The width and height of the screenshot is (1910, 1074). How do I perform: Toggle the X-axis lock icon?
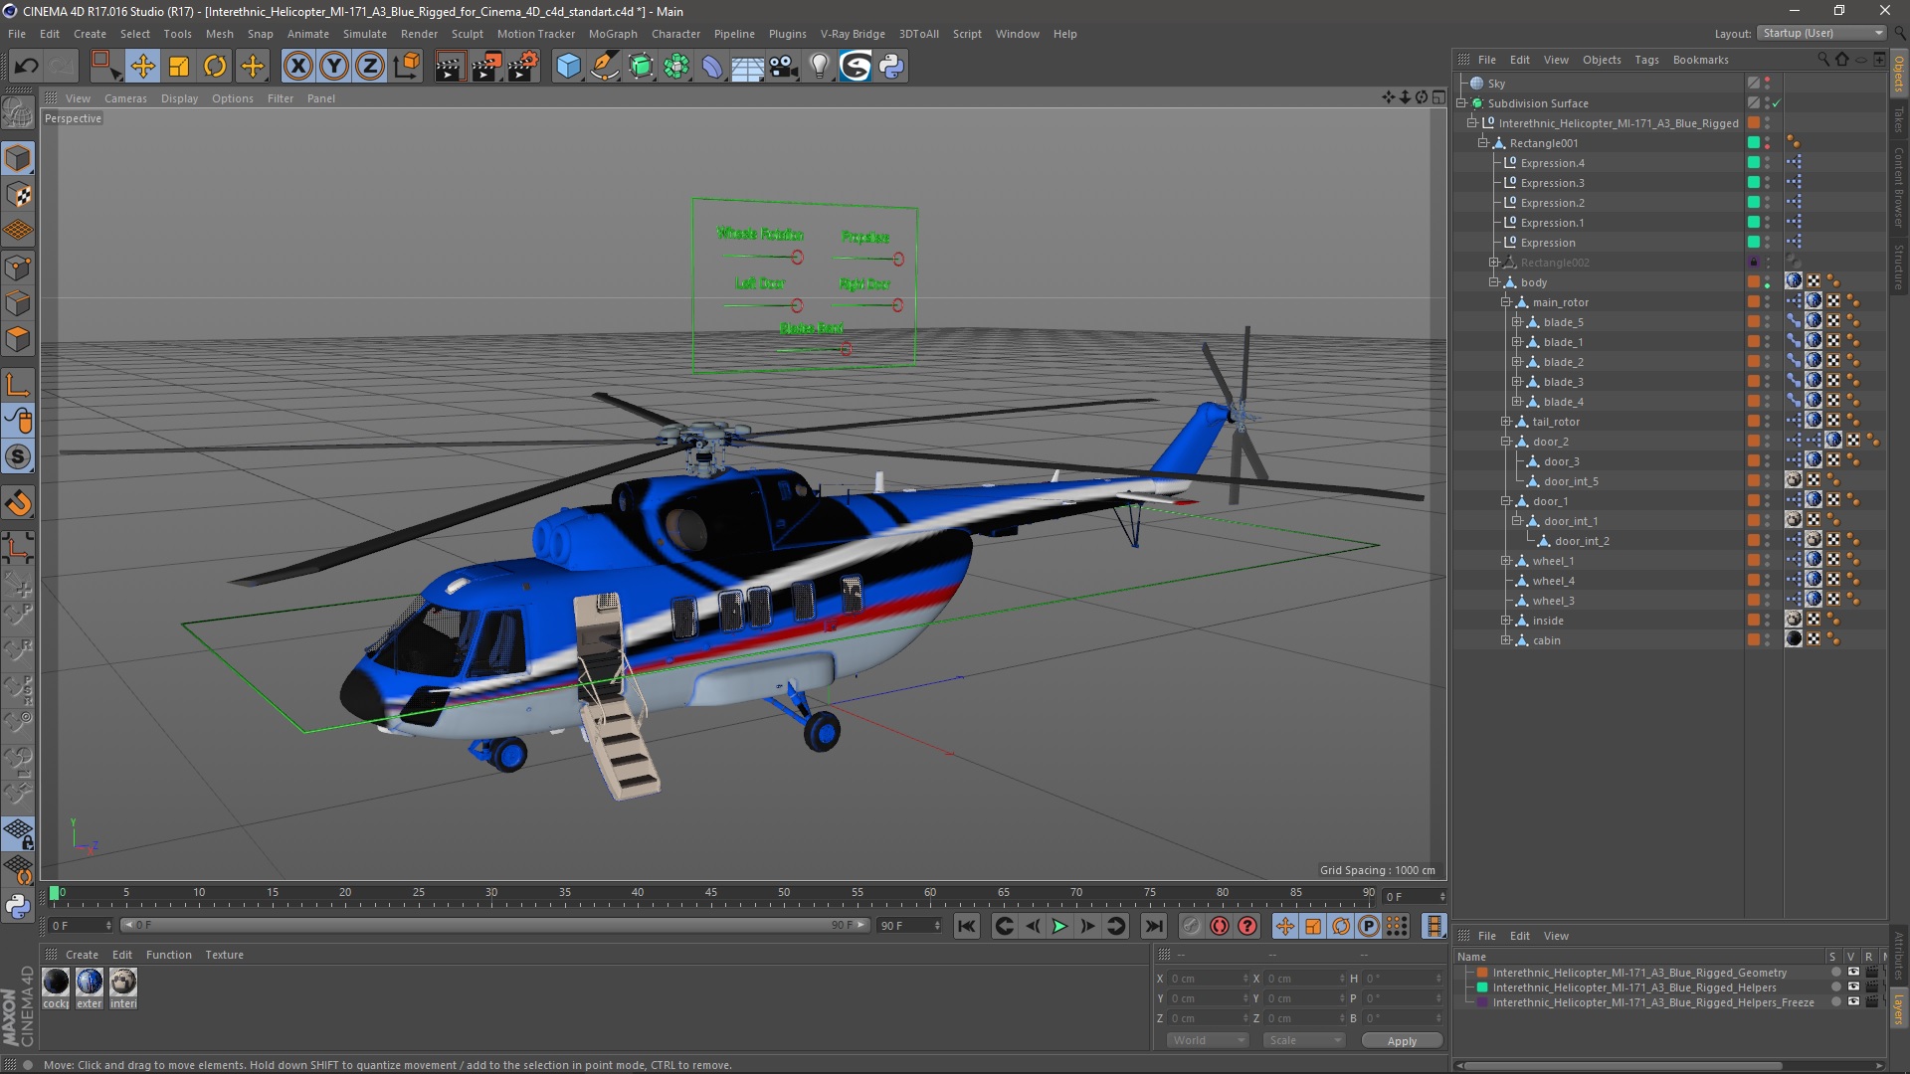297,67
